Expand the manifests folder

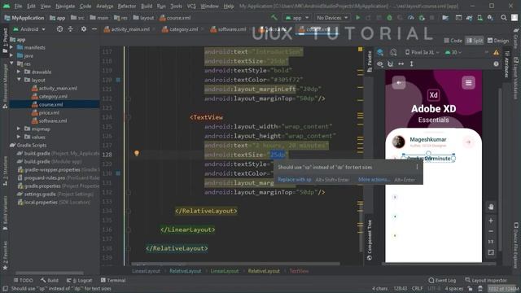pos(12,47)
